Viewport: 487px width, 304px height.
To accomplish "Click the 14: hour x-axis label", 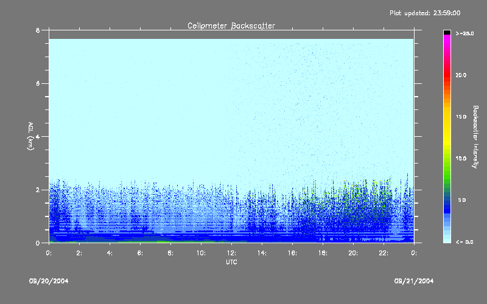I will pyautogui.click(x=262, y=253).
